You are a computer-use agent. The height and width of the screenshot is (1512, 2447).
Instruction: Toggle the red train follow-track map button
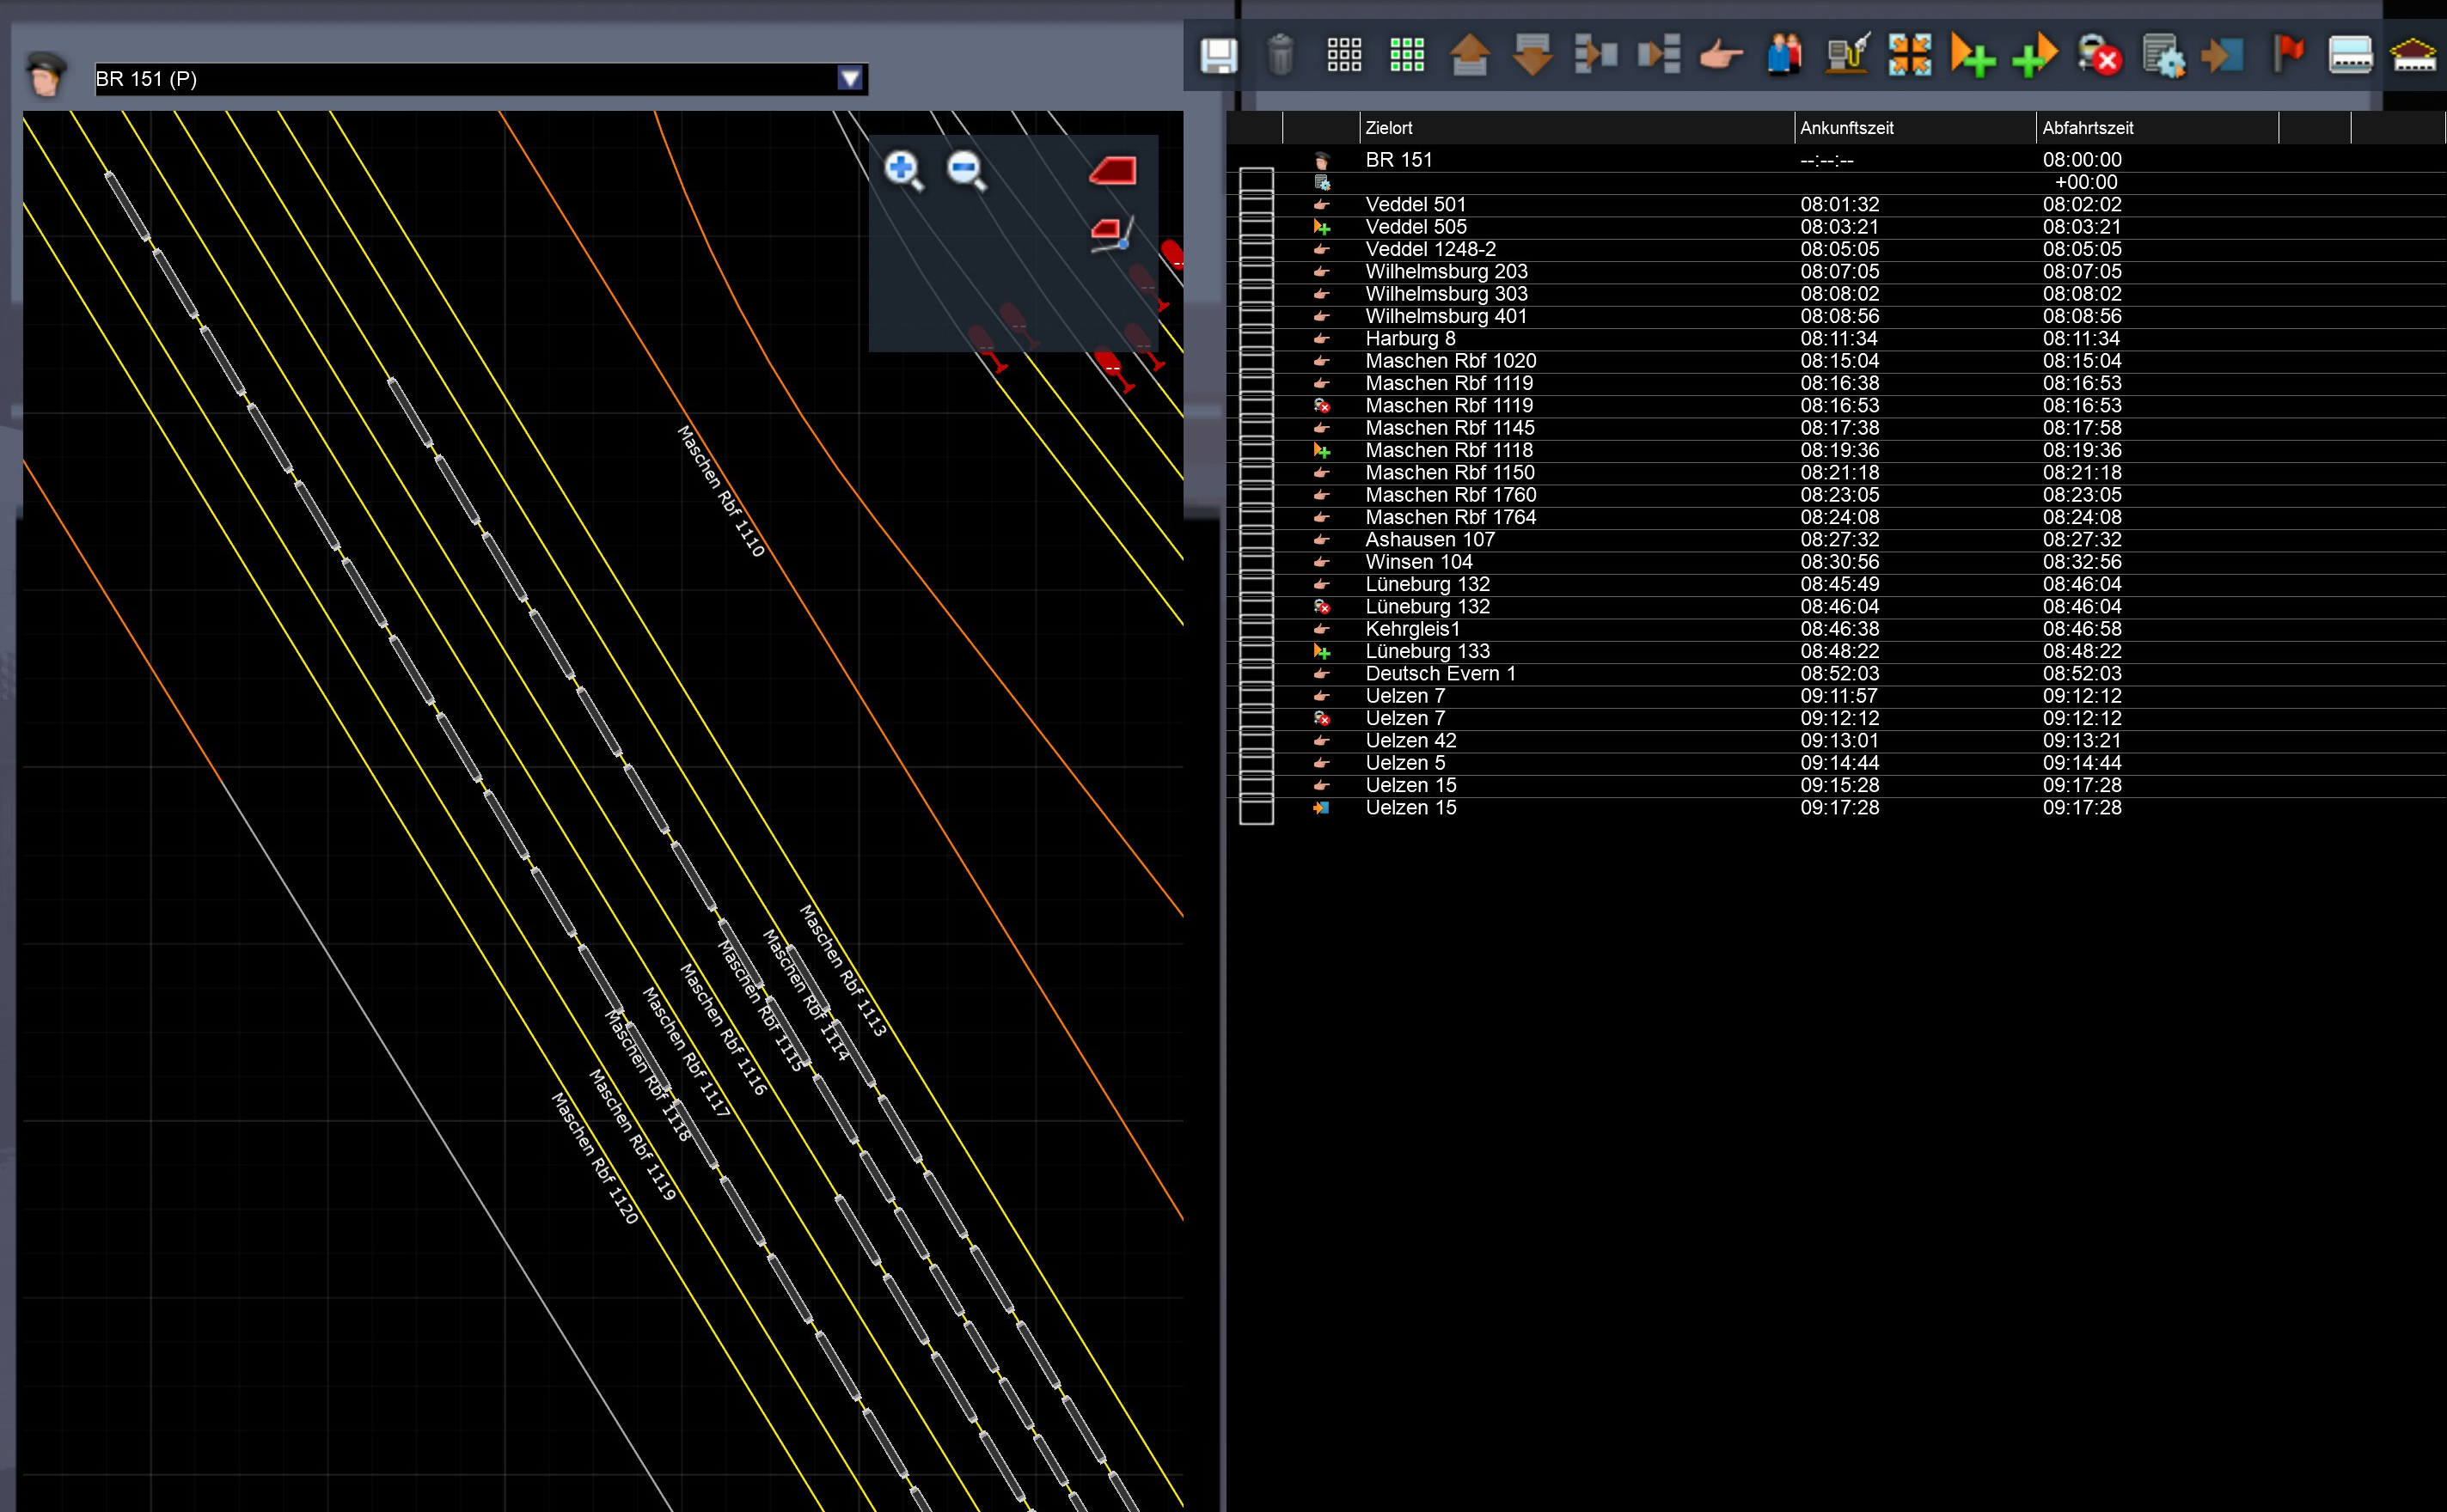click(x=1111, y=233)
